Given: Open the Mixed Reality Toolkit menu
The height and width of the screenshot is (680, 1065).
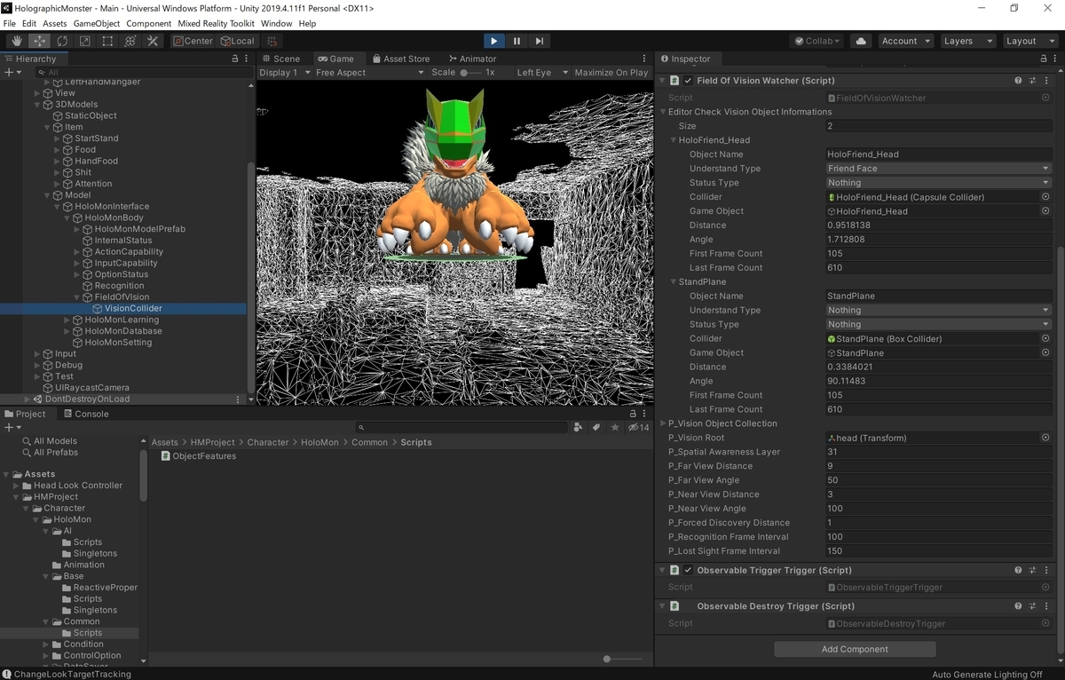Looking at the screenshot, I should coord(215,24).
